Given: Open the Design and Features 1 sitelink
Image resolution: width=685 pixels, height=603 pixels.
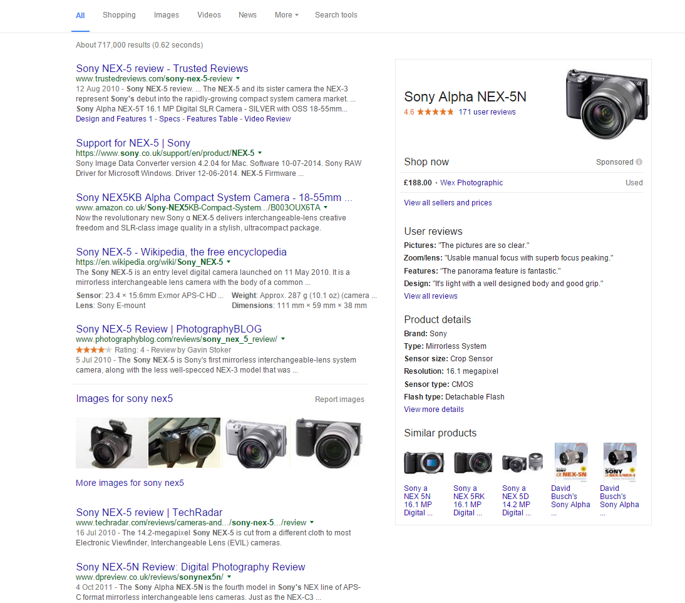Looking at the screenshot, I should coord(114,119).
